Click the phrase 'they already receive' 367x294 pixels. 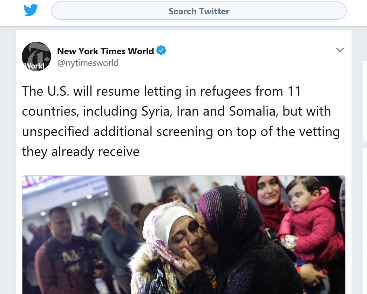(x=81, y=152)
